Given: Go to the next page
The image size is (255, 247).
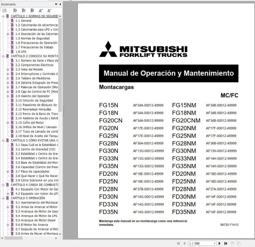Looking at the screenshot, I should click(219, 243).
